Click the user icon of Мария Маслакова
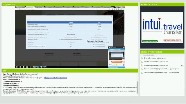186x104 pixels. pyautogui.click(x=142, y=65)
